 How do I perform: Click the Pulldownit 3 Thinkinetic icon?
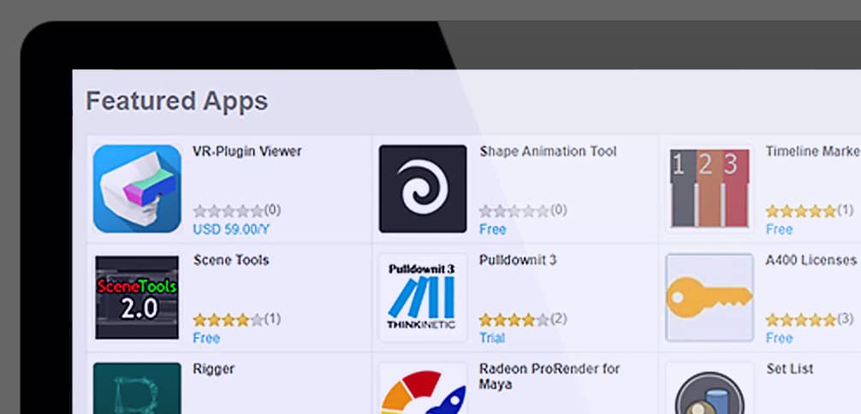point(423,297)
